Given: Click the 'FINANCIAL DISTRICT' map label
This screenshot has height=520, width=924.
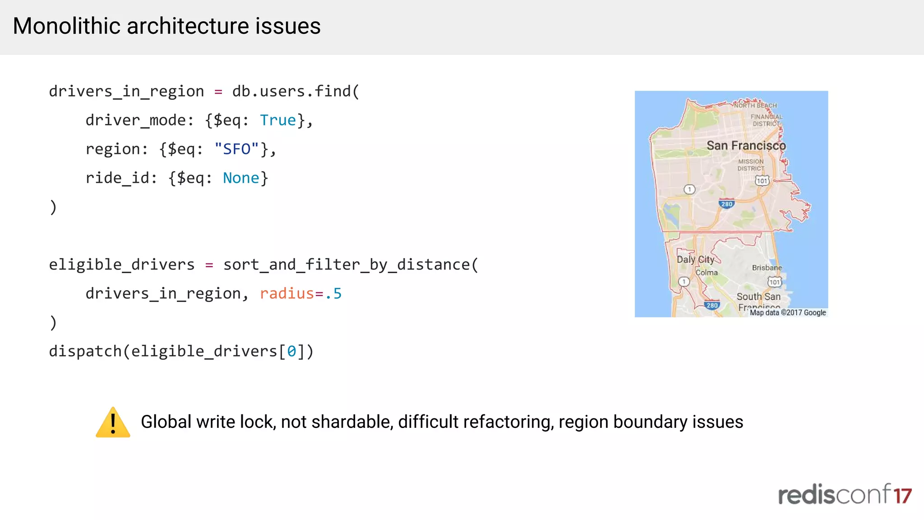Looking at the screenshot, I should (766, 120).
